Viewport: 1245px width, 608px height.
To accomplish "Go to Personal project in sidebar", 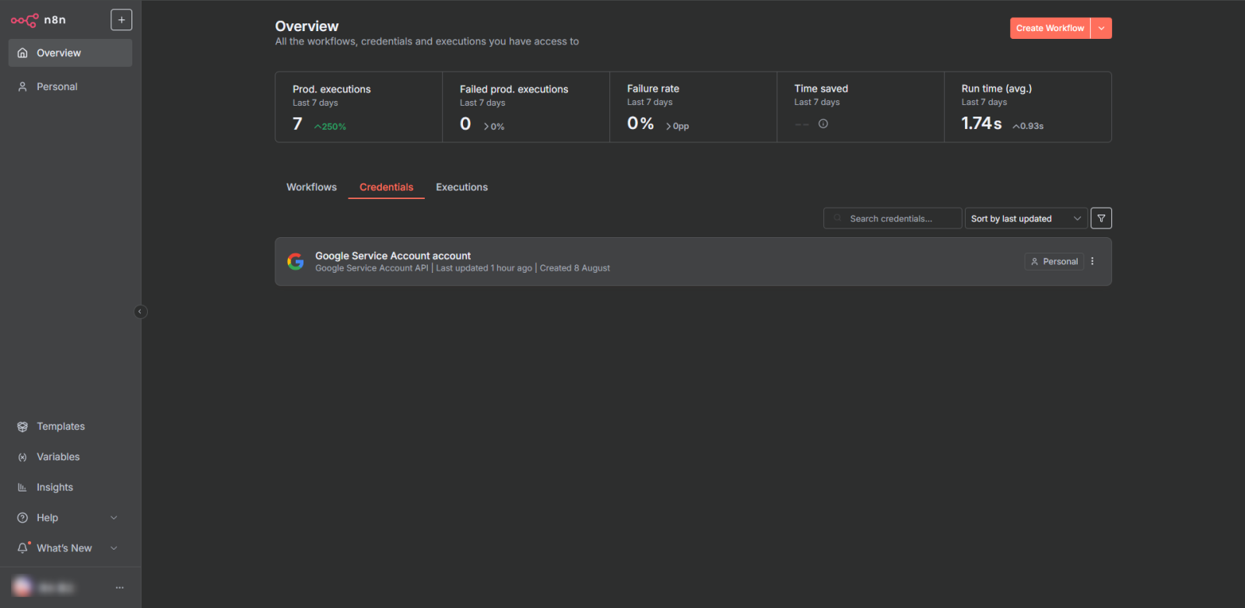I will [57, 87].
